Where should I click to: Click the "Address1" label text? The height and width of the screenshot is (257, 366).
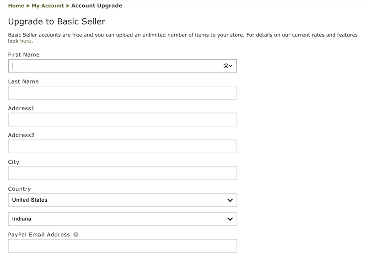click(22, 108)
